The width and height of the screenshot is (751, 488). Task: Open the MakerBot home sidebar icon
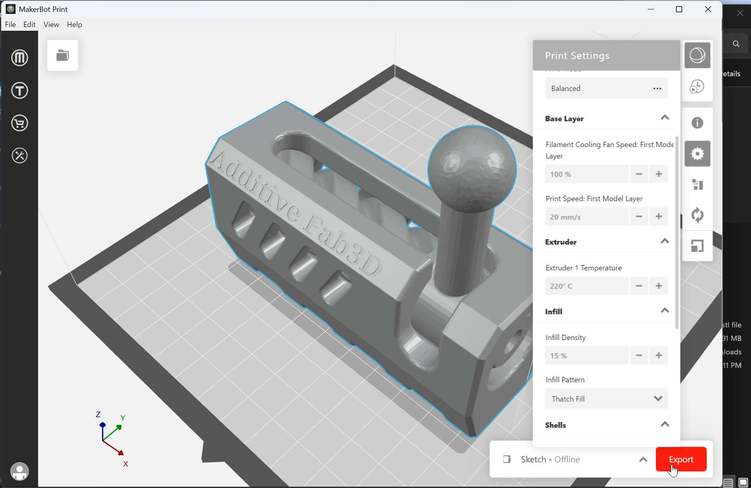19,58
